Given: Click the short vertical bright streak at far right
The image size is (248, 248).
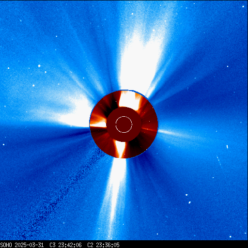Looking at the screenshot, I should [227, 147].
